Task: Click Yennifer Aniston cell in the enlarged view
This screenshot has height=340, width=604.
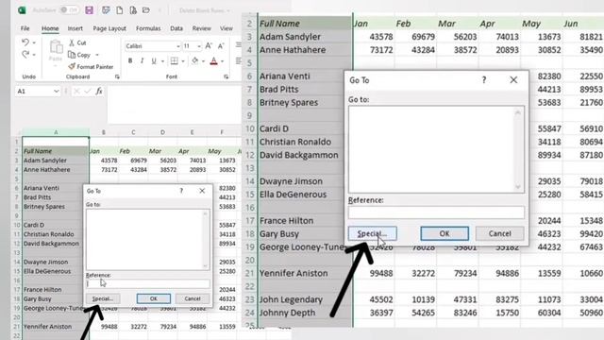Action: 305,273
